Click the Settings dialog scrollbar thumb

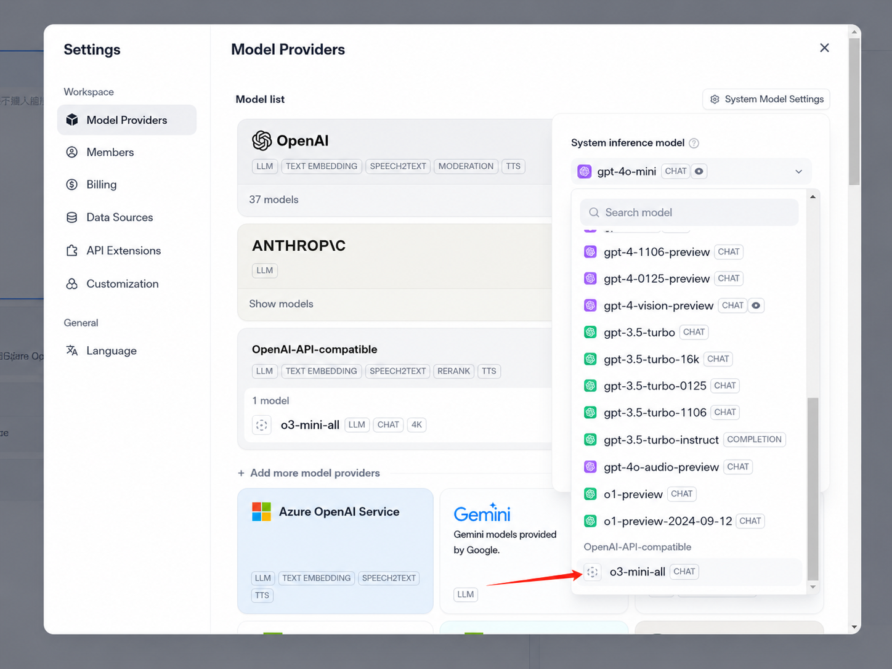pyautogui.click(x=854, y=111)
